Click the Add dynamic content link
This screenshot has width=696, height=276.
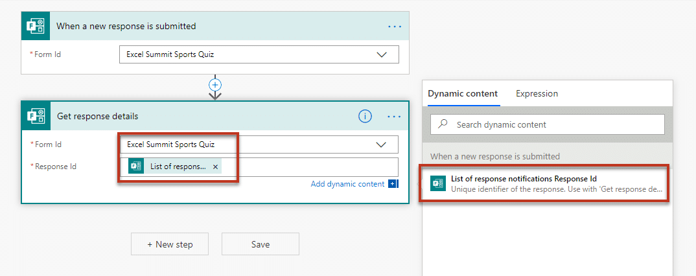coord(347,184)
